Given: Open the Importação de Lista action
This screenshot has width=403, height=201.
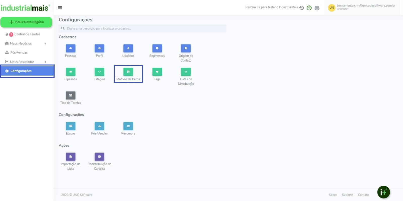Looking at the screenshot, I should tap(71, 157).
